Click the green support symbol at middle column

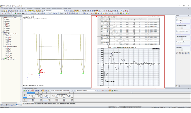(61, 73)
